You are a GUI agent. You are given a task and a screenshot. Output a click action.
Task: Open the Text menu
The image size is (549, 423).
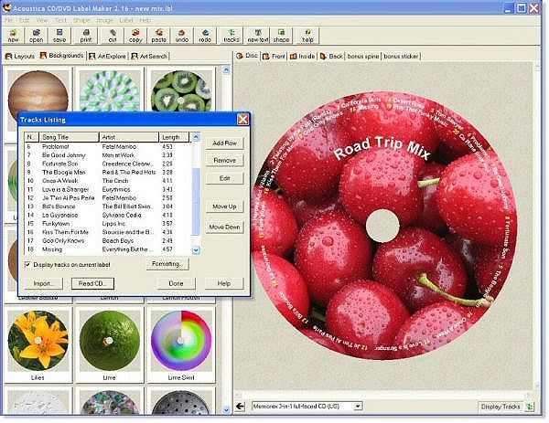(x=60, y=20)
